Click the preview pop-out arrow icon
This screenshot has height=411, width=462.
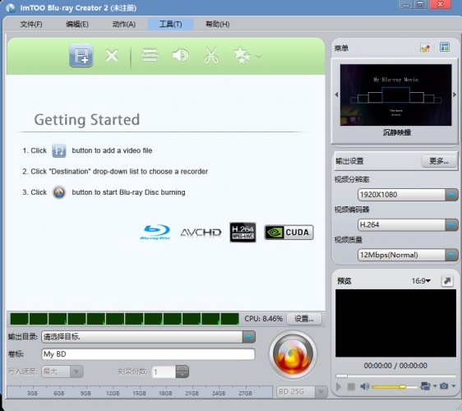click(x=447, y=281)
